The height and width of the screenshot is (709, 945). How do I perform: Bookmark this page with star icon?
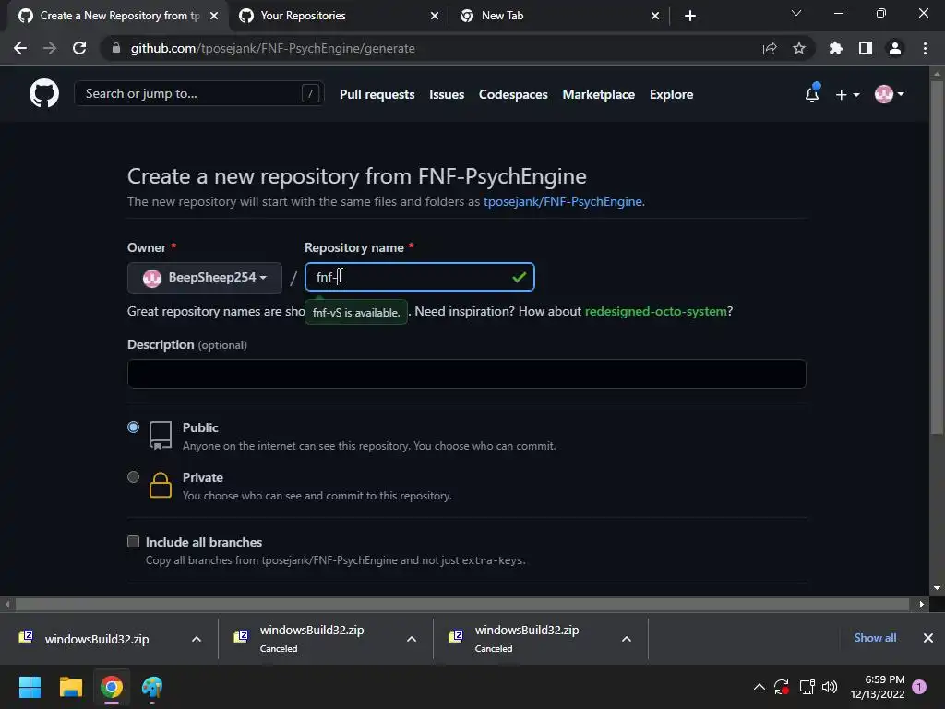[798, 48]
